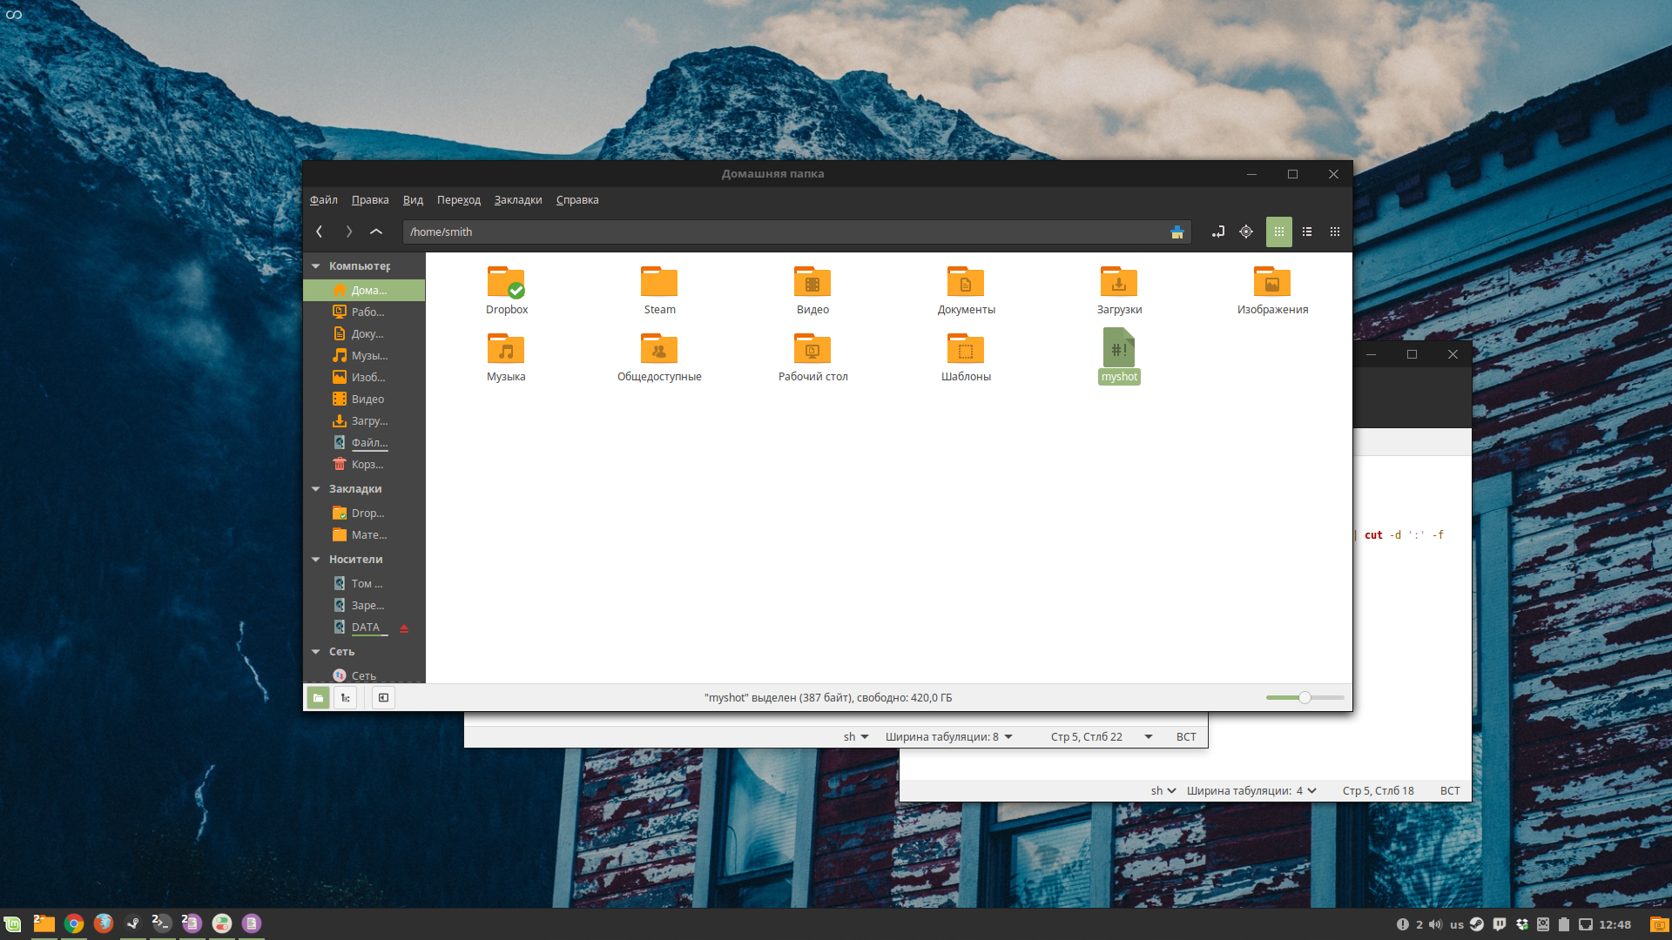Go to the parent folder with the up arrow
This screenshot has width=1672, height=940.
tap(376, 232)
